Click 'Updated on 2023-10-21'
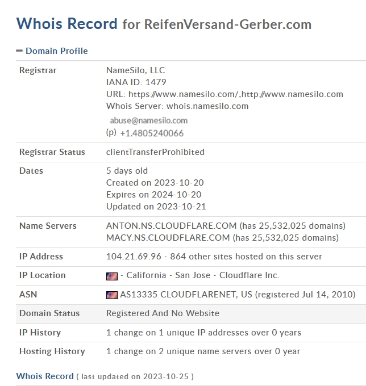The image size is (366, 386). click(156, 207)
